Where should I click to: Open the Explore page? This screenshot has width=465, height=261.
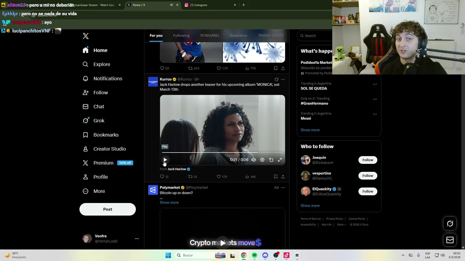[x=96, y=64]
